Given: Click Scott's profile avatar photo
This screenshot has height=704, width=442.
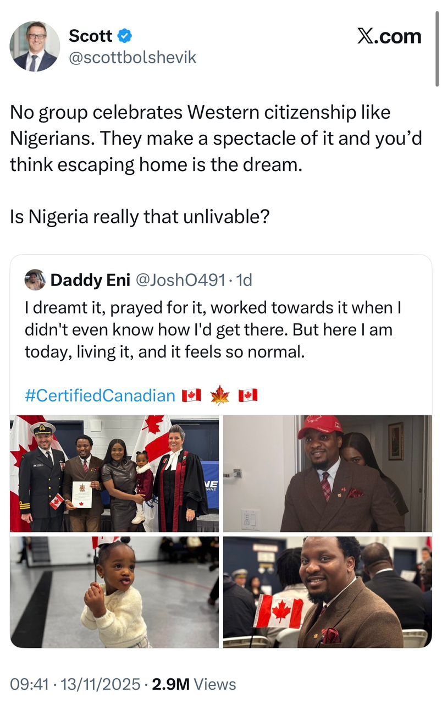Looking at the screenshot, I should 35,46.
